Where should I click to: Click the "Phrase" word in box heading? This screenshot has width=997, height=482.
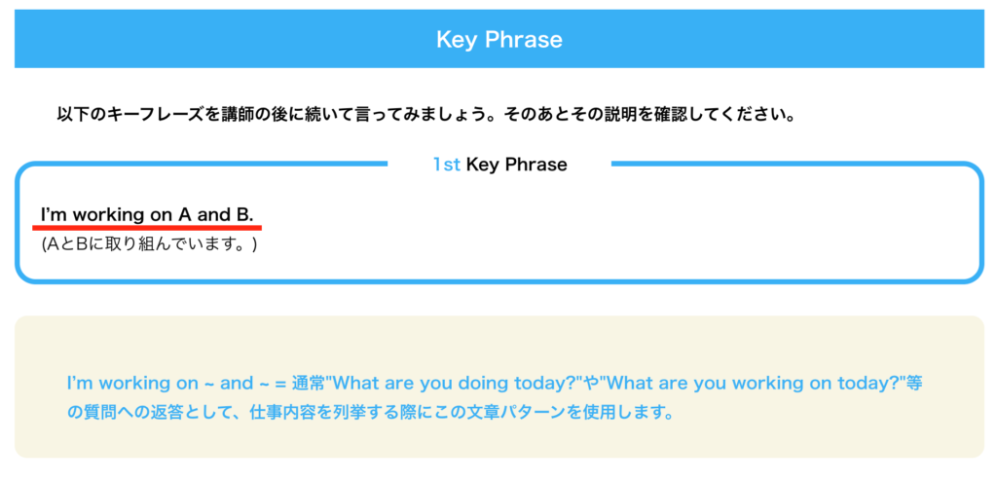click(536, 165)
